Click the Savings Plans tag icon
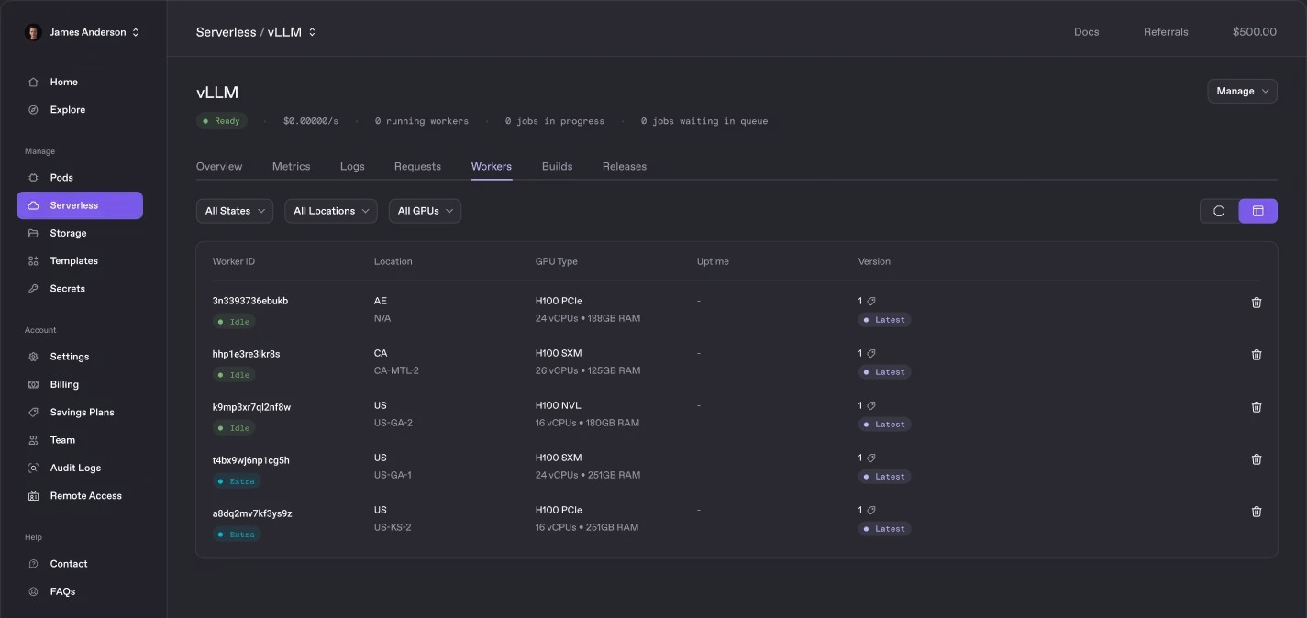The width and height of the screenshot is (1307, 618). point(33,413)
